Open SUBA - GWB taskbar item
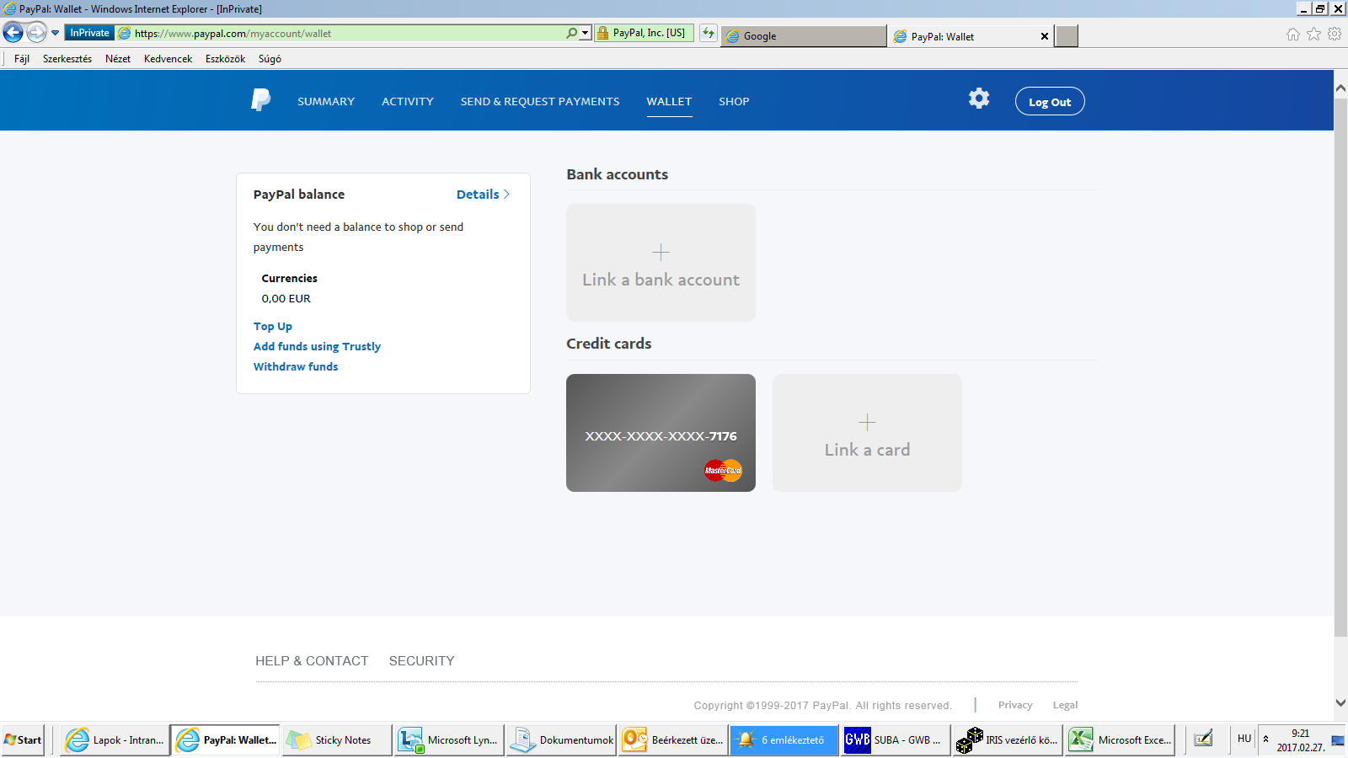 896,740
